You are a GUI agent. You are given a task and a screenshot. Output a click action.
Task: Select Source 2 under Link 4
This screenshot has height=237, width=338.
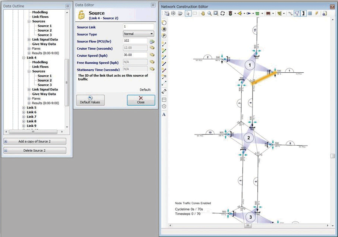coord(44,80)
